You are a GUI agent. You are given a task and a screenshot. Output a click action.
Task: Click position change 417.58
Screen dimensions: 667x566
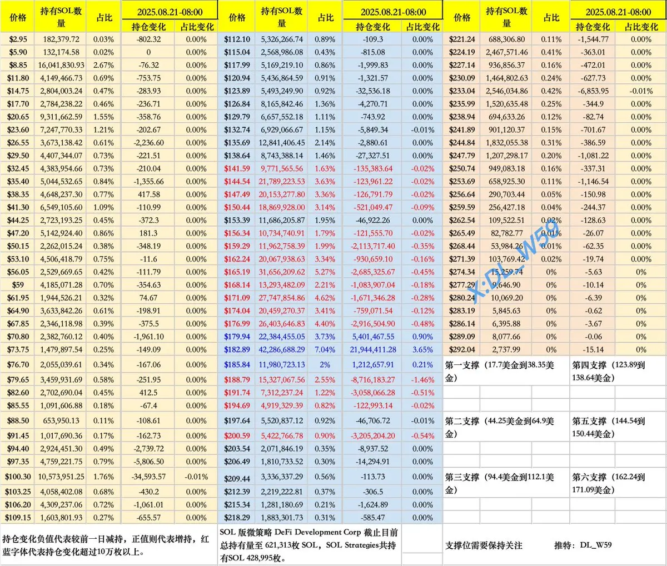[148, 194]
